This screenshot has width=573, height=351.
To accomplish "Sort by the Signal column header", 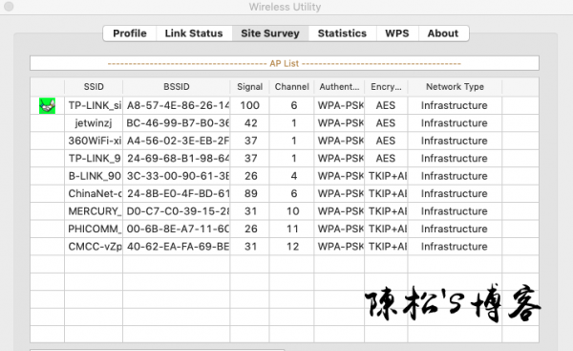I will tap(250, 87).
